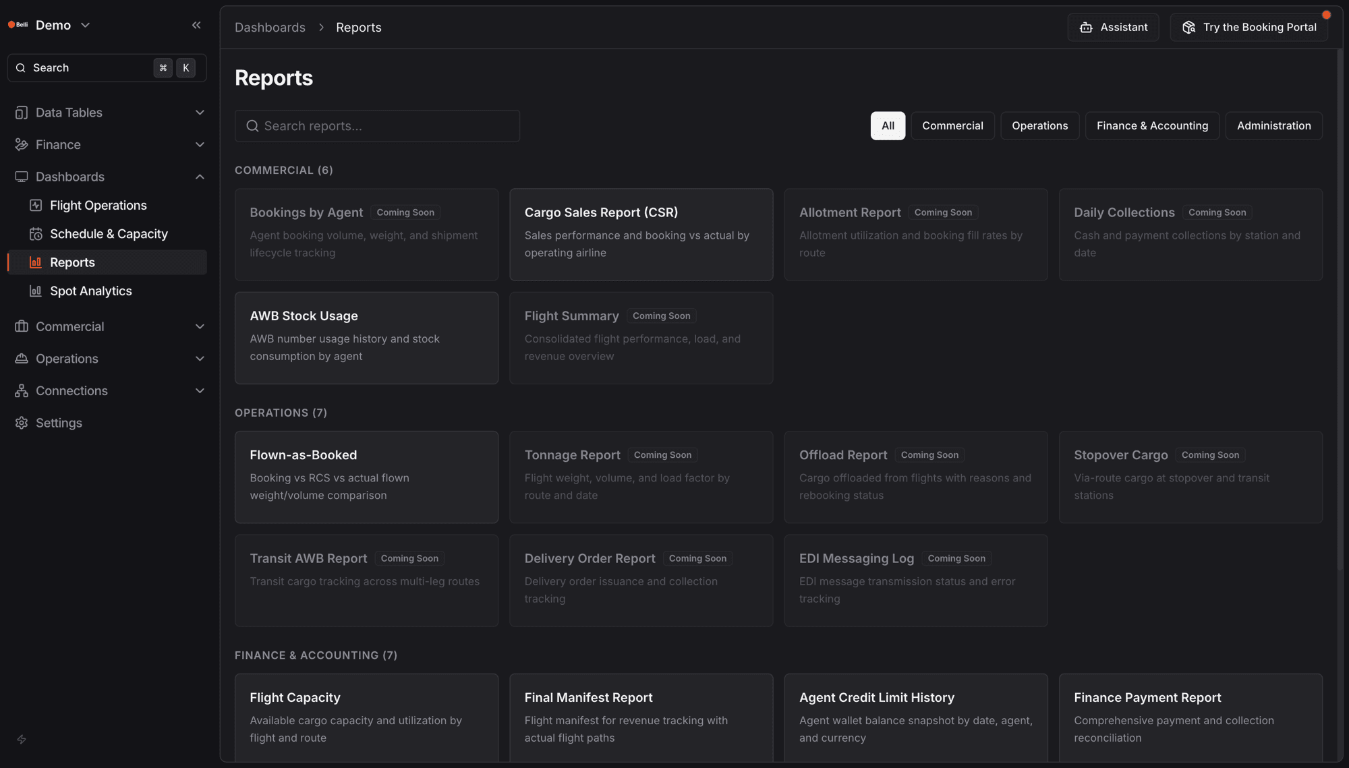
Task: Click the Commercial briefcase icon
Action: [x=22, y=326]
